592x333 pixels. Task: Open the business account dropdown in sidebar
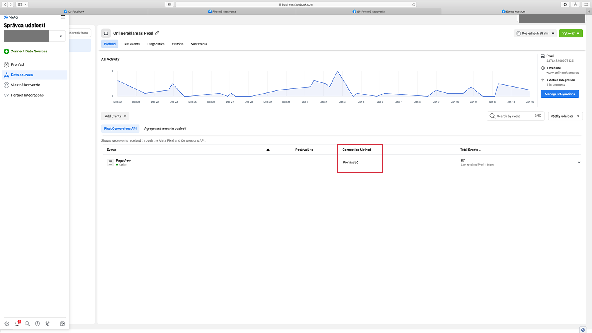point(61,36)
